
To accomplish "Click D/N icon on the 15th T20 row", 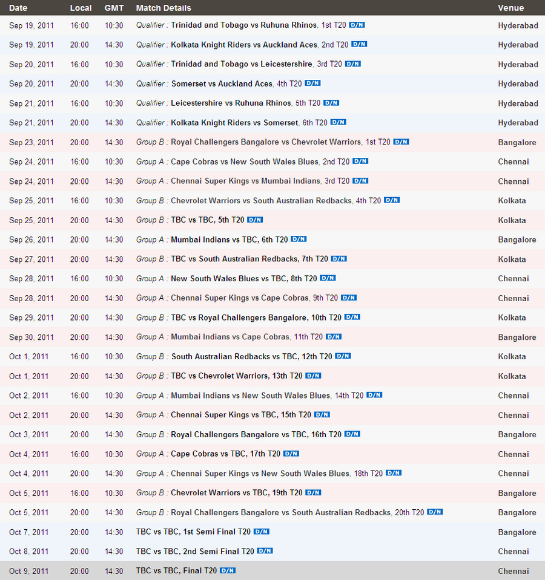I will [322, 414].
